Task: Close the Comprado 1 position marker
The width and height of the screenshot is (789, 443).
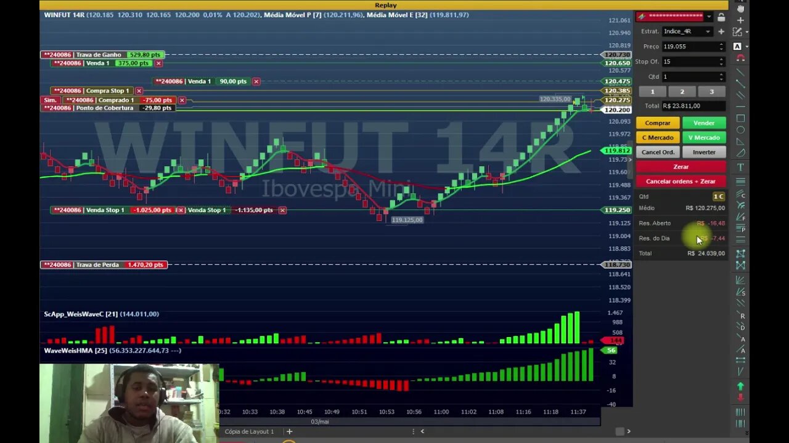Action: click(182, 100)
